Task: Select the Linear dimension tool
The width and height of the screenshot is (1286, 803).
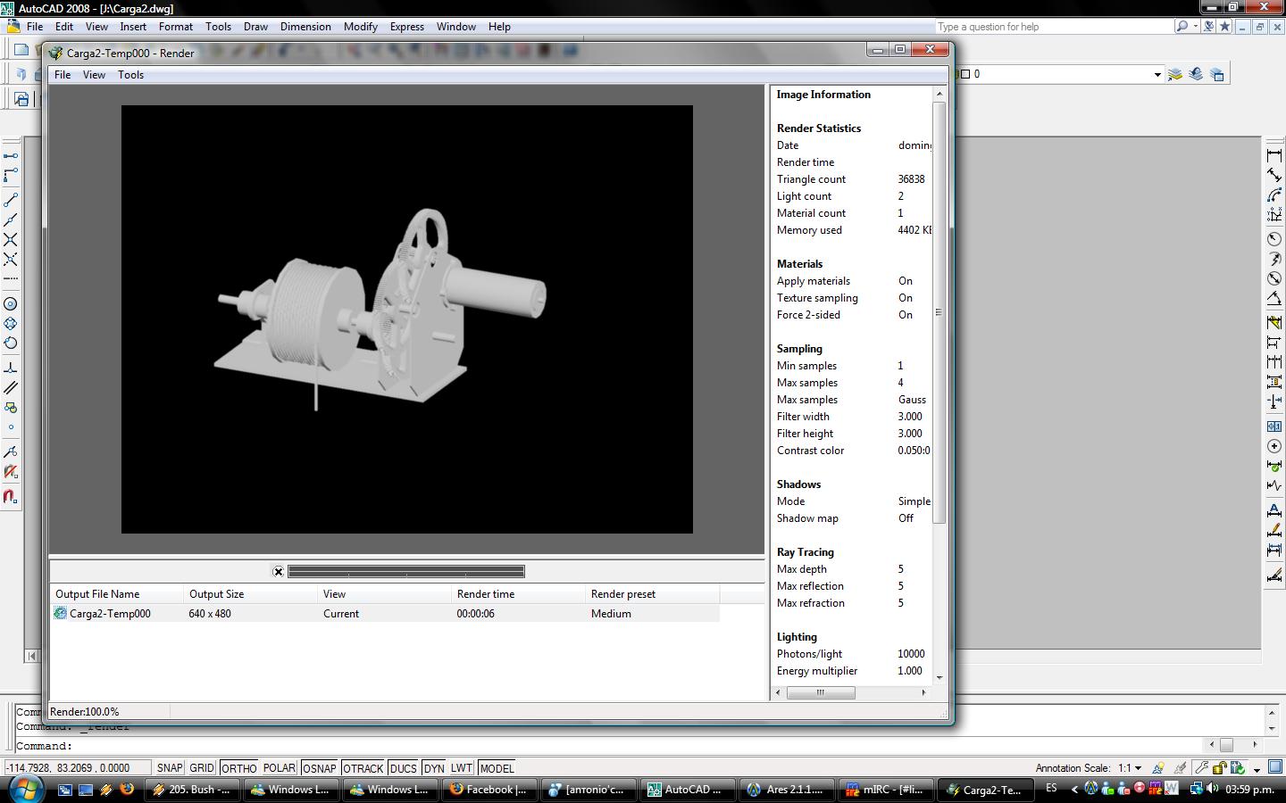Action: coord(1274,155)
